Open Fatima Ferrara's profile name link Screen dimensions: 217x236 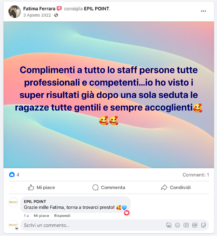pyautogui.click(x=39, y=9)
